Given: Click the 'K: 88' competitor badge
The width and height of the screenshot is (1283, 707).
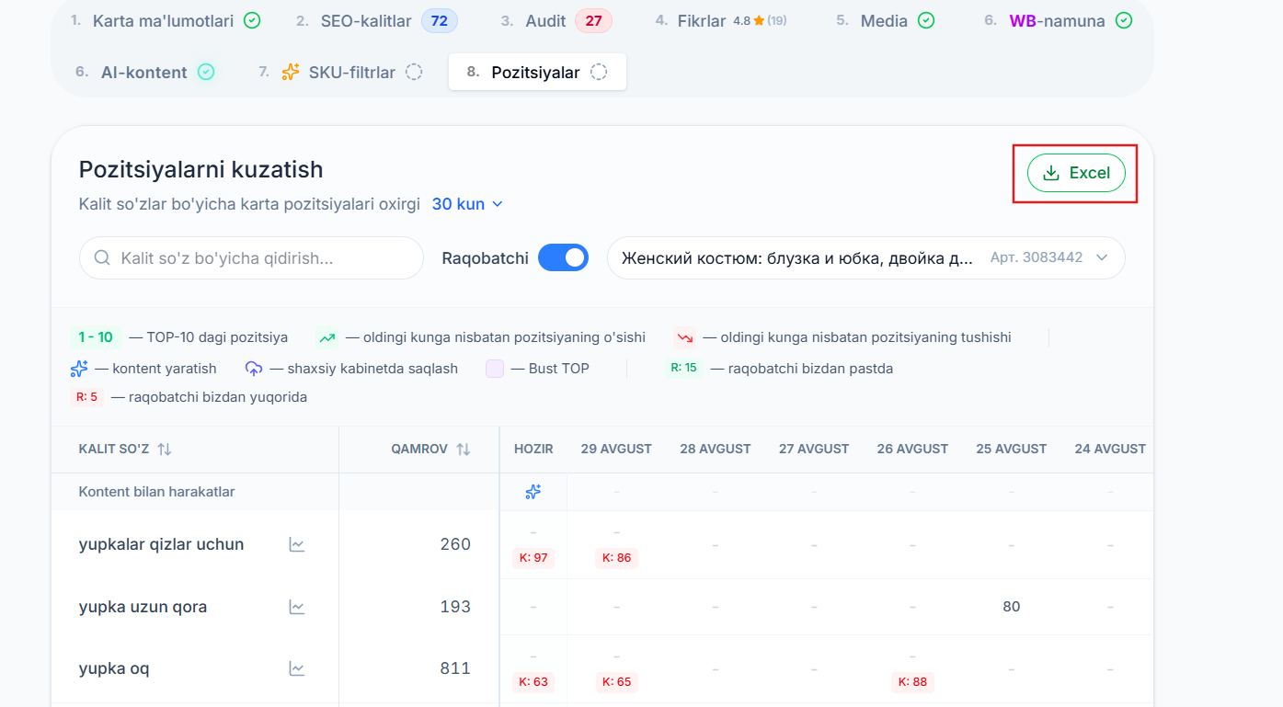Looking at the screenshot, I should coord(912,682).
